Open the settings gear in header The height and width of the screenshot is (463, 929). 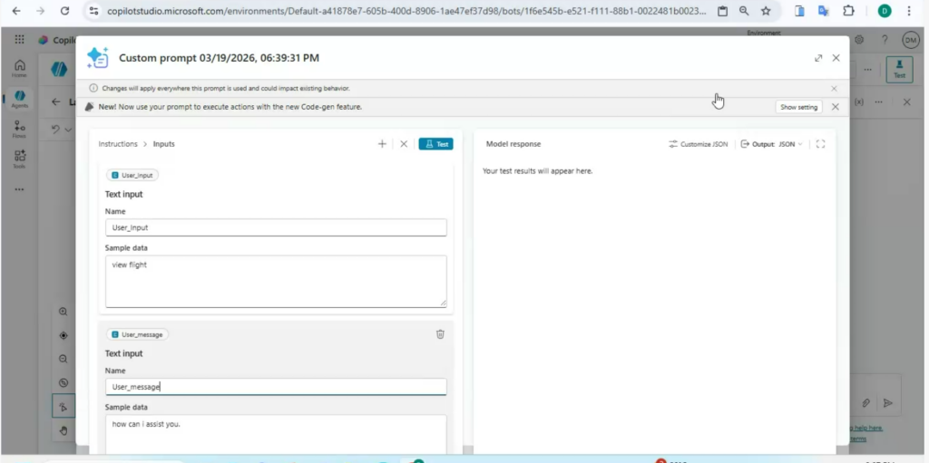tap(858, 40)
